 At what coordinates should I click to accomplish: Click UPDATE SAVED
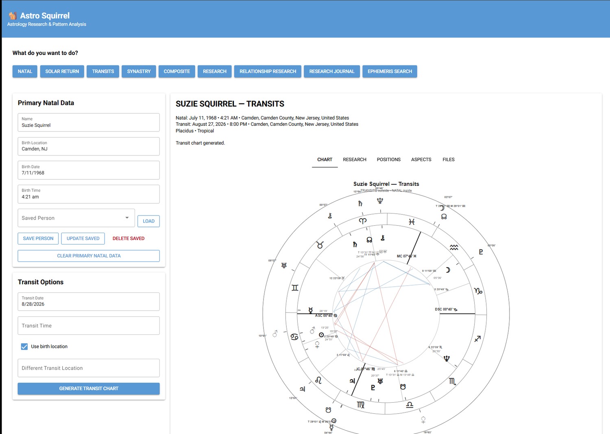83,238
